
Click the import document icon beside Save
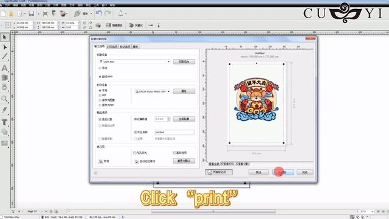point(21,13)
